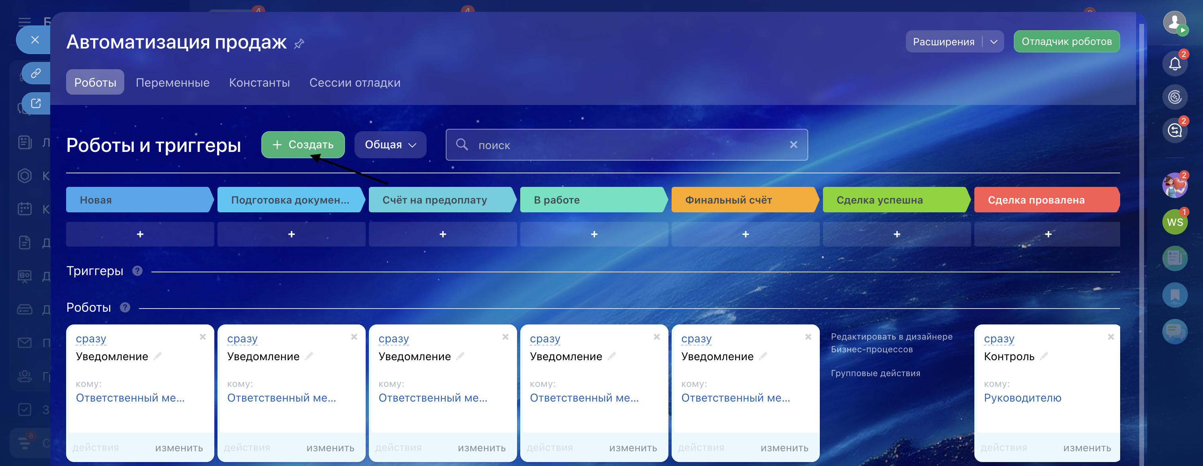Image resolution: width=1203 pixels, height=466 pixels.
Task: Switch to the Переменные tab
Action: coord(172,82)
